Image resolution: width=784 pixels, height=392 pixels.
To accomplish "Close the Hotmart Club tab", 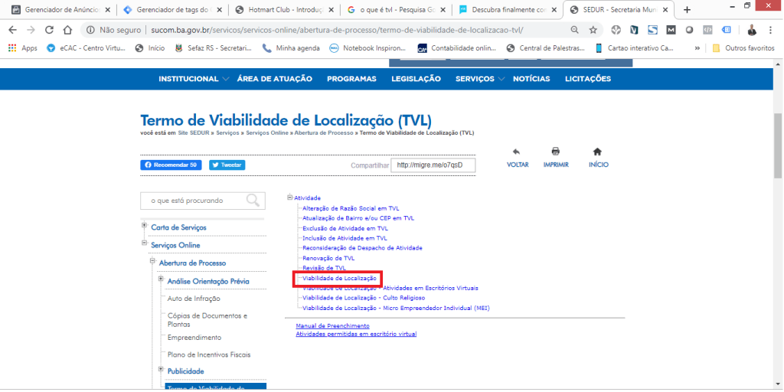I will coord(331,9).
